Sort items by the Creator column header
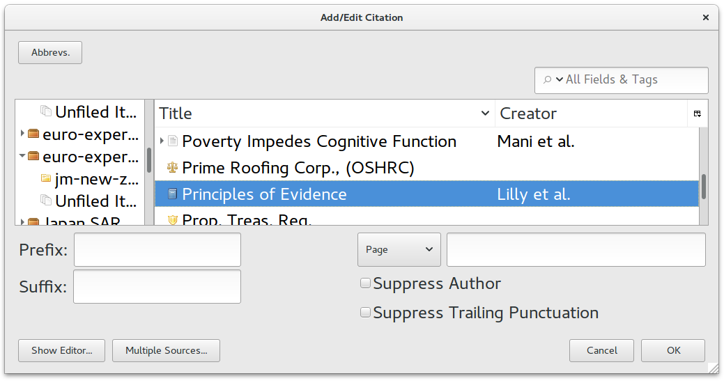This screenshot has width=724, height=383. 591,114
